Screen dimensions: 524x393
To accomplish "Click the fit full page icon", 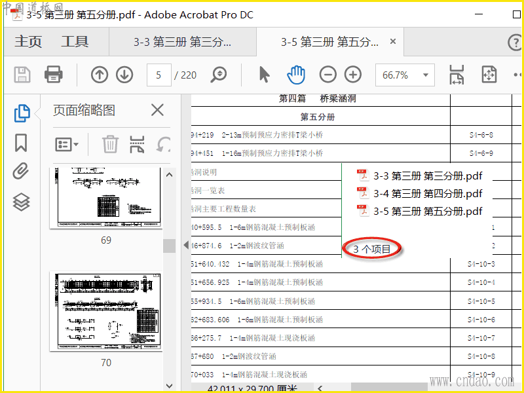I will coord(489,75).
